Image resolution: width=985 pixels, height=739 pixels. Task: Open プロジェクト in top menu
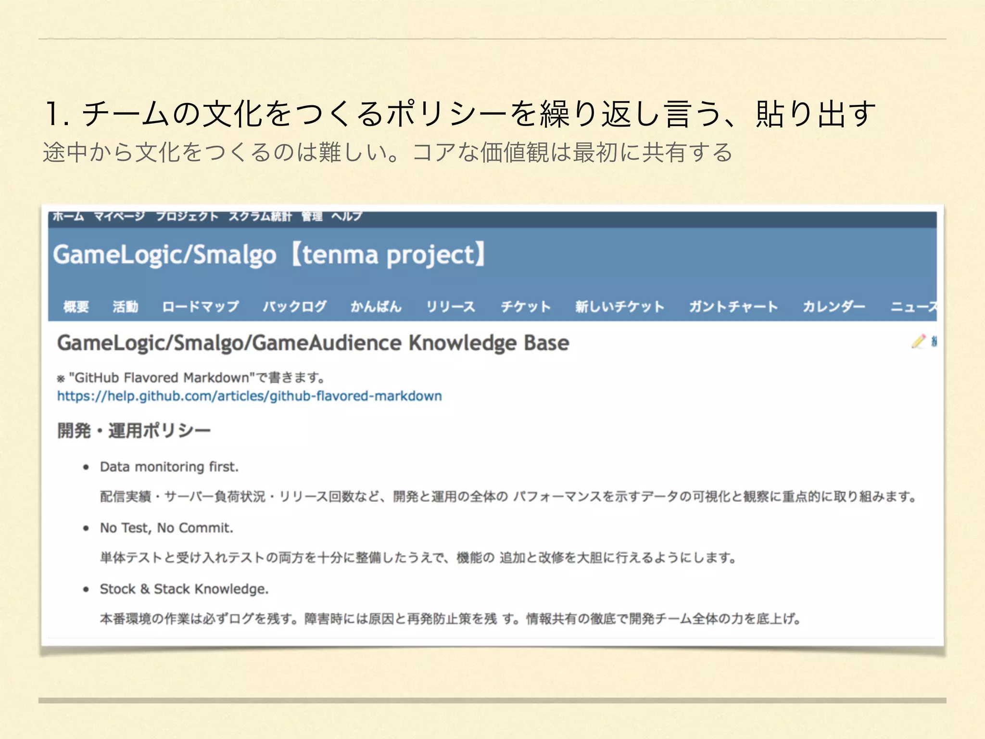click(x=187, y=217)
